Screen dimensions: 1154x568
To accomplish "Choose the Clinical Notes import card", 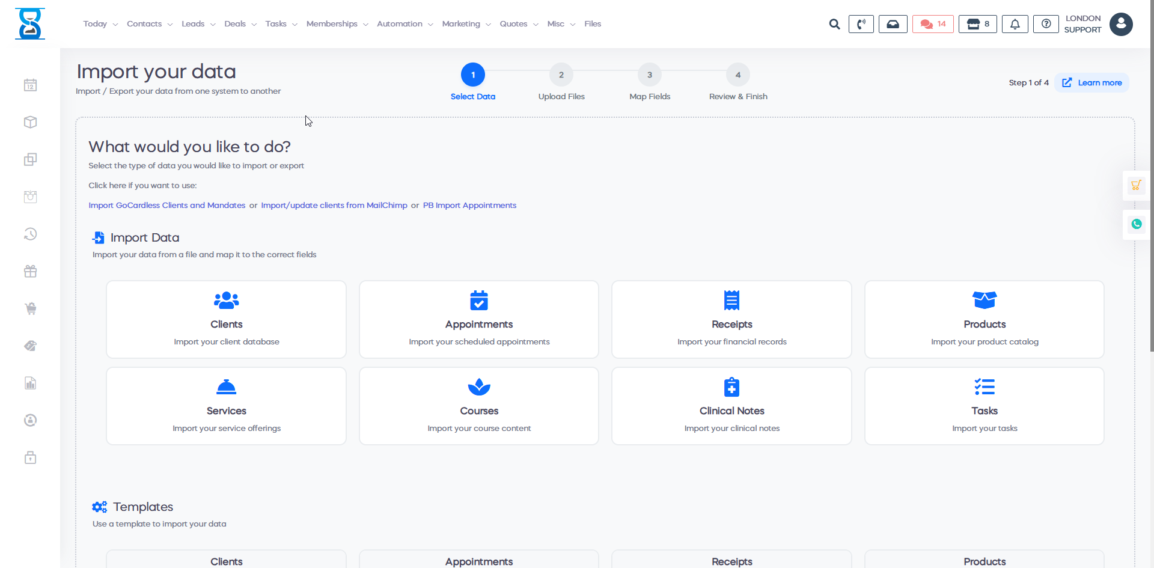I will pyautogui.click(x=731, y=406).
